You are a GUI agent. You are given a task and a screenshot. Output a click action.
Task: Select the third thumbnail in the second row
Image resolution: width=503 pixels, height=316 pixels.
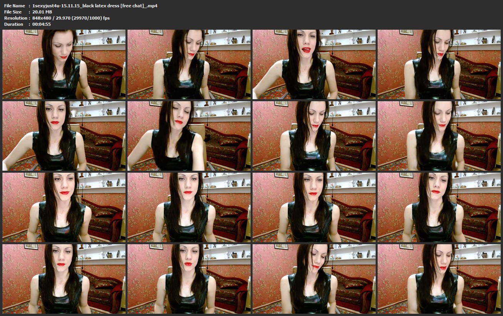pyautogui.click(x=314, y=136)
